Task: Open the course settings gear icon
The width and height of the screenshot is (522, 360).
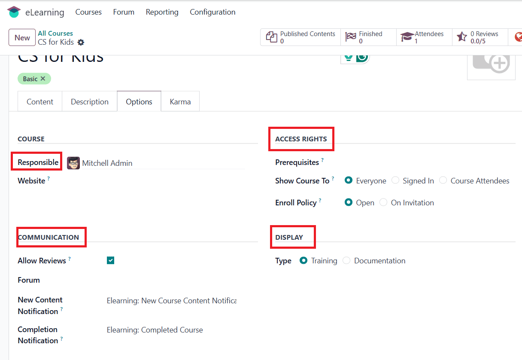Action: pos(81,42)
